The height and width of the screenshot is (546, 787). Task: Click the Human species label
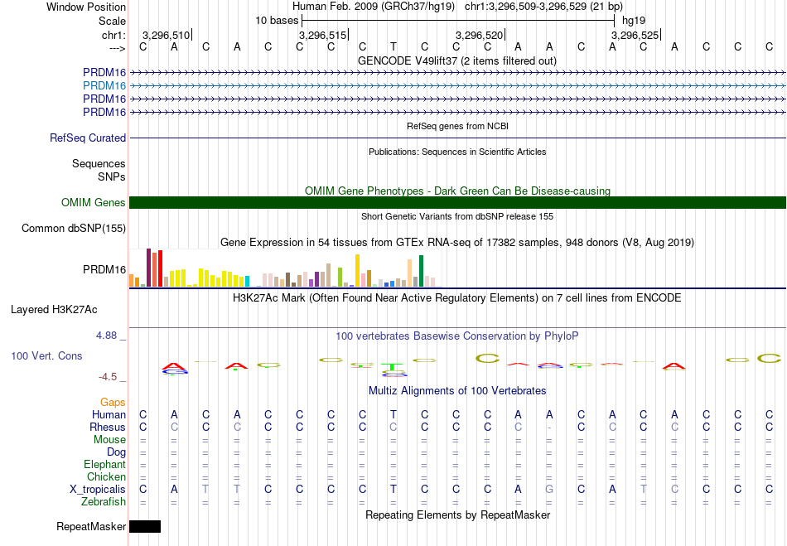pos(109,414)
